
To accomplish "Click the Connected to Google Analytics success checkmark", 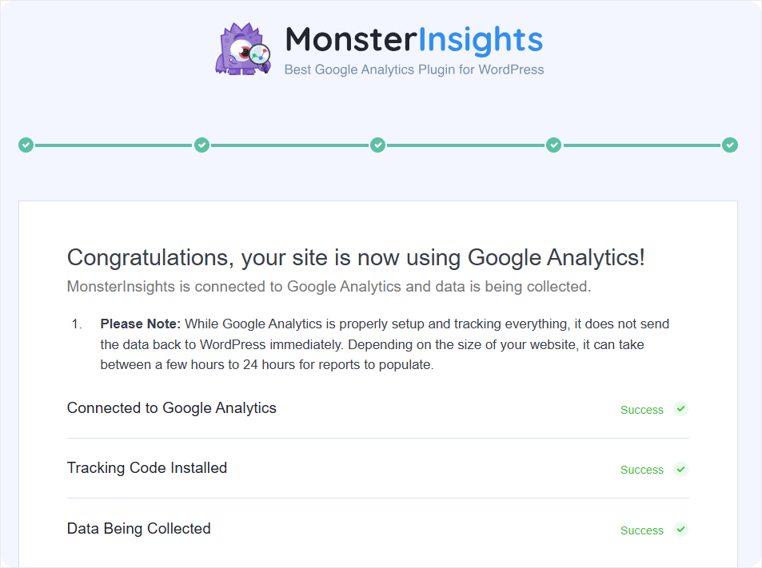I will click(x=681, y=409).
